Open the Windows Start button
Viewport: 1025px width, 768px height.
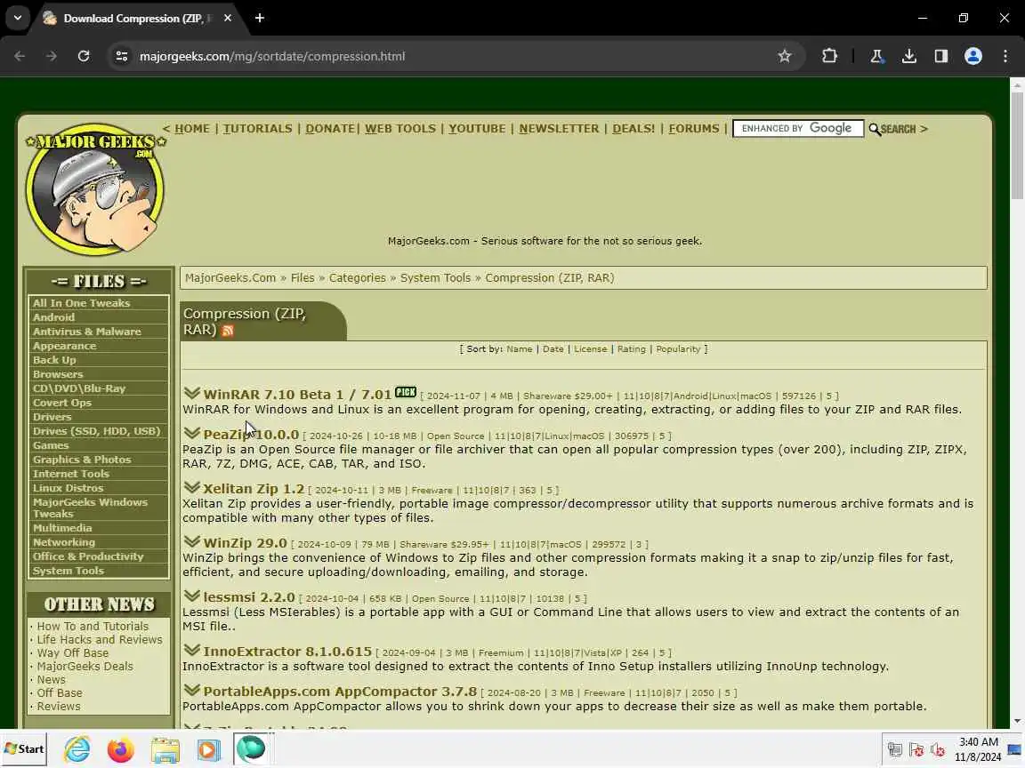(x=24, y=749)
